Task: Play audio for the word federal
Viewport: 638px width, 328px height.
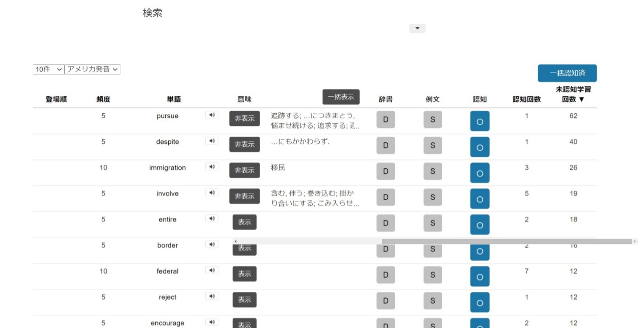Action: (211, 270)
